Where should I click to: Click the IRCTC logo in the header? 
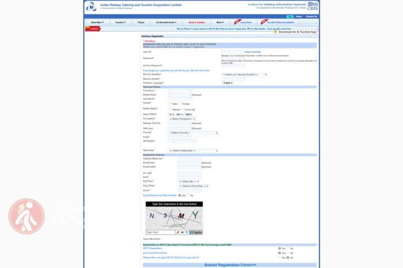pos(91,7)
